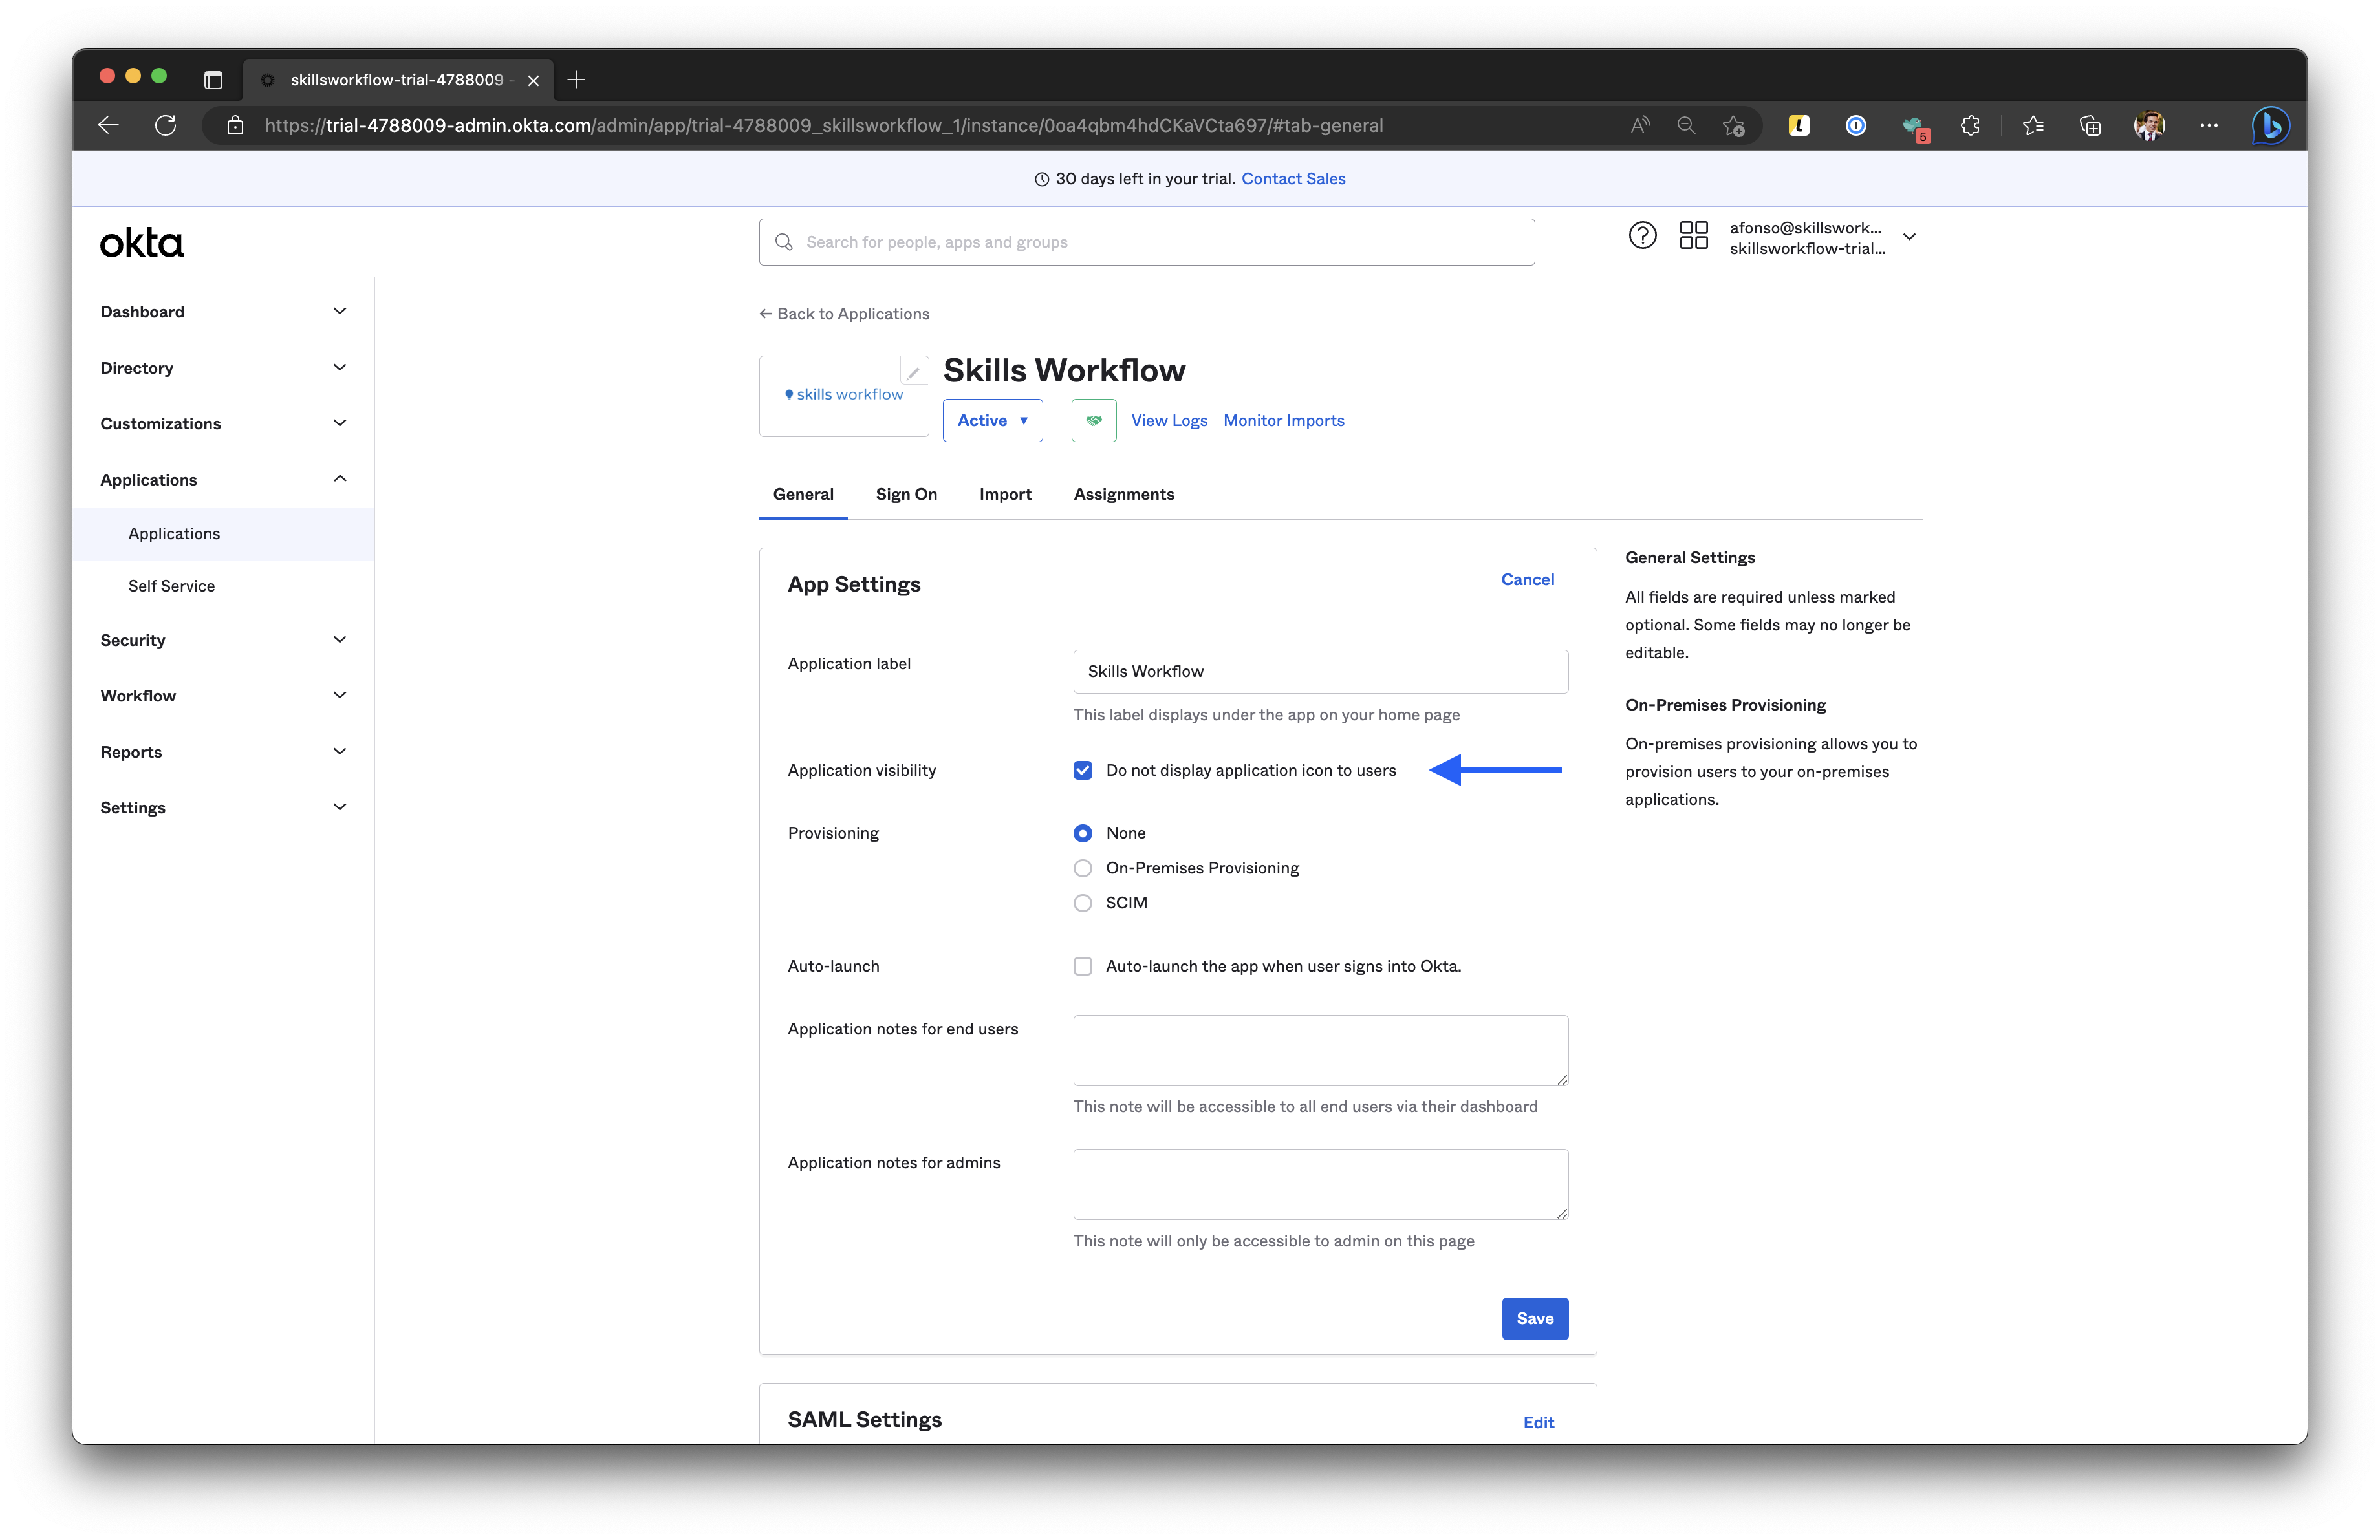Viewport: 2380px width, 1540px height.
Task: Save the App Settings
Action: [1535, 1319]
